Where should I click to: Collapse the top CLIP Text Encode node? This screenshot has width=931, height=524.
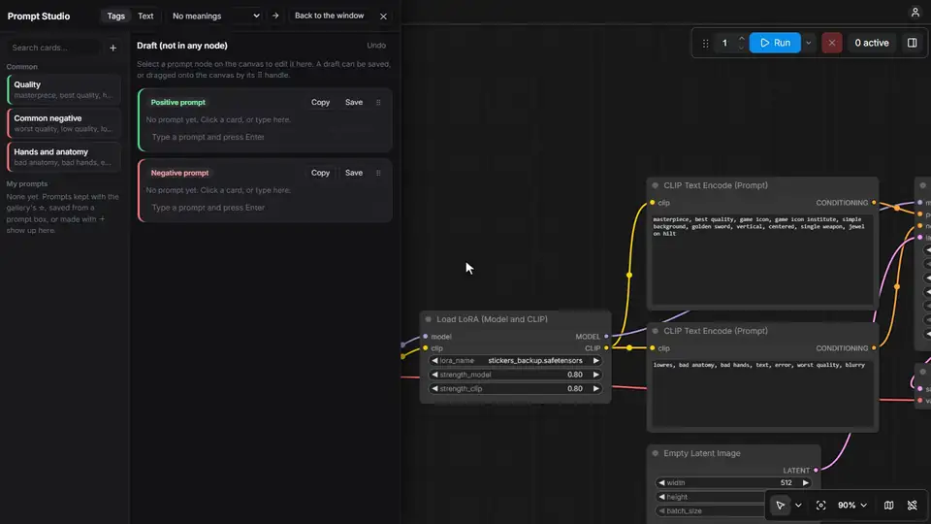(x=655, y=185)
